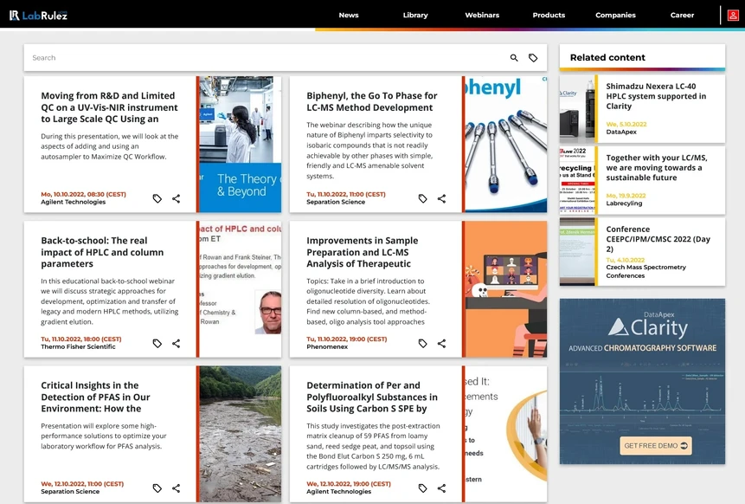Viewport: 745px width, 504px height.
Task: Open Conference CEEPC/IPM/CMSC 2022 related item
Action: pyautogui.click(x=658, y=239)
